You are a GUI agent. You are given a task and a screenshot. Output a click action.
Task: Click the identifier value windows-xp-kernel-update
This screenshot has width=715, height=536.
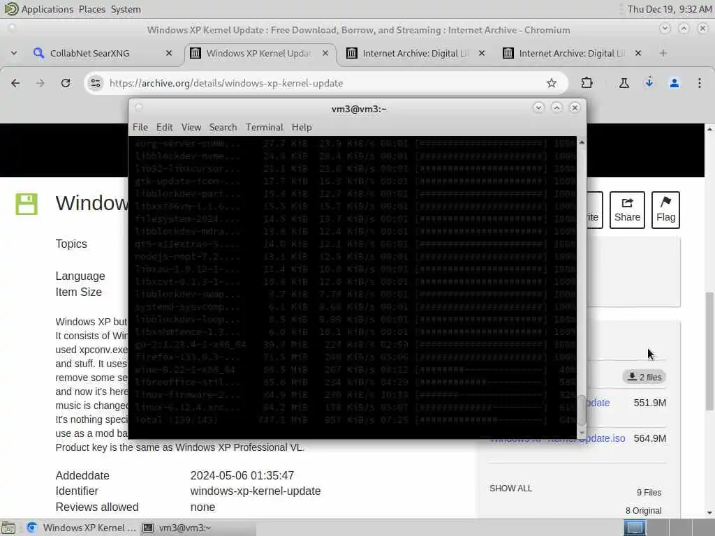(256, 491)
